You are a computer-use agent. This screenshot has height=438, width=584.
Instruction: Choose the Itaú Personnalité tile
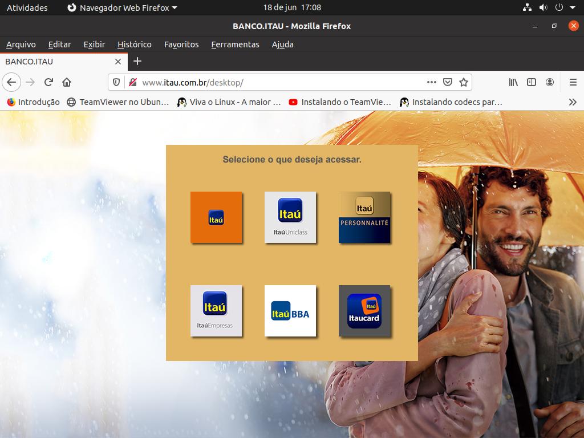(364, 217)
